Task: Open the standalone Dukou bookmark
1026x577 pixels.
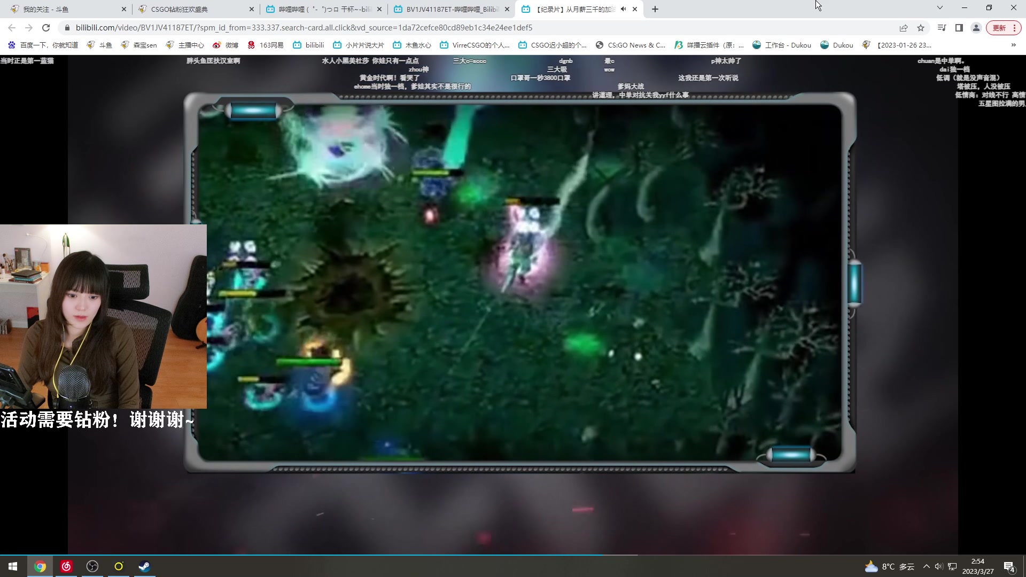Action: pyautogui.click(x=837, y=45)
